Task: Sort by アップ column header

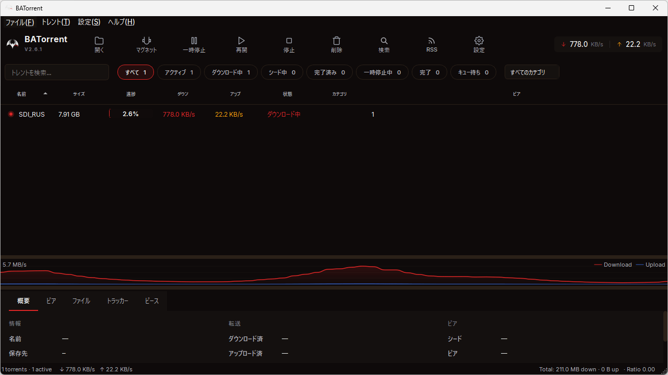Action: (x=235, y=94)
